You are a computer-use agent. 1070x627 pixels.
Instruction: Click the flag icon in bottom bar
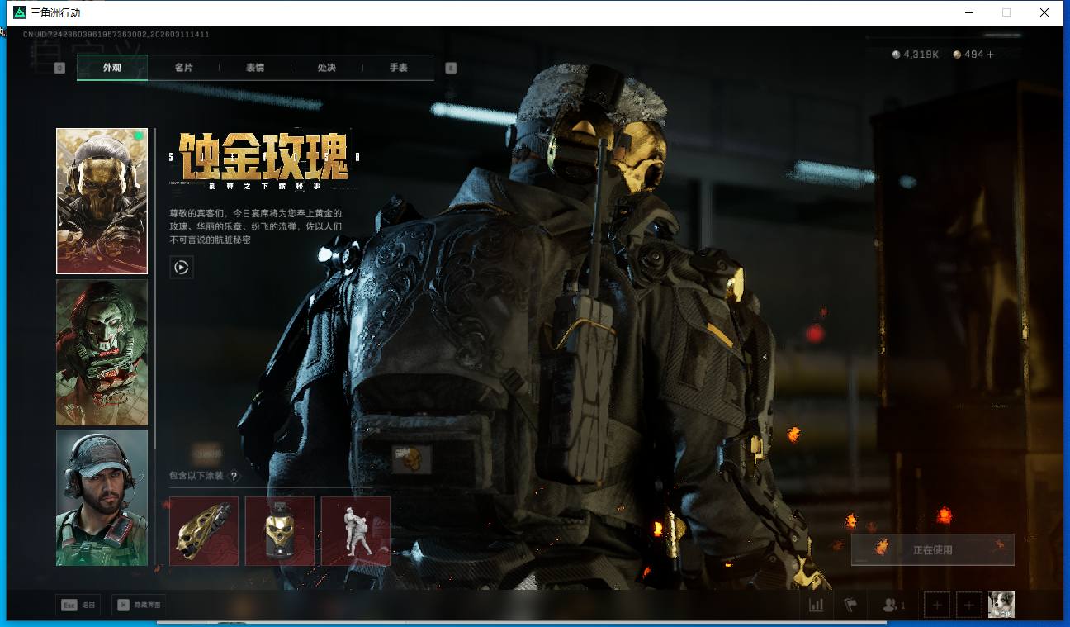(850, 606)
